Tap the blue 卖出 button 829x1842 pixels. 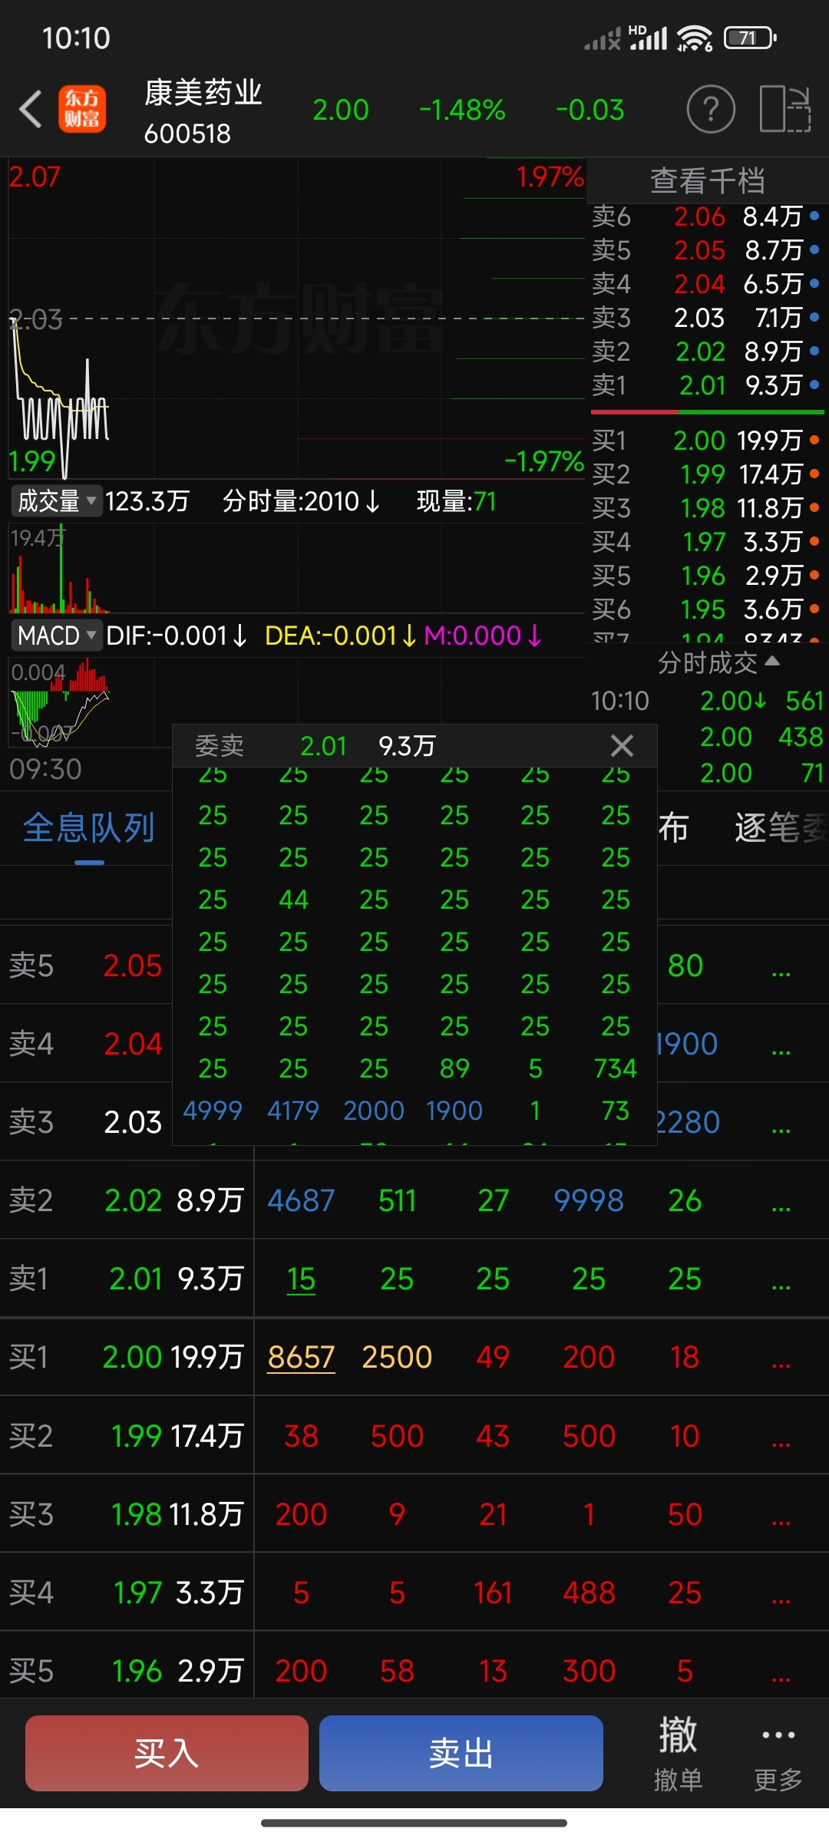point(461,1753)
